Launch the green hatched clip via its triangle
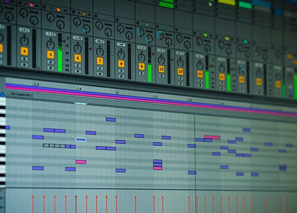297x213 pixels. click(x=157, y=3)
